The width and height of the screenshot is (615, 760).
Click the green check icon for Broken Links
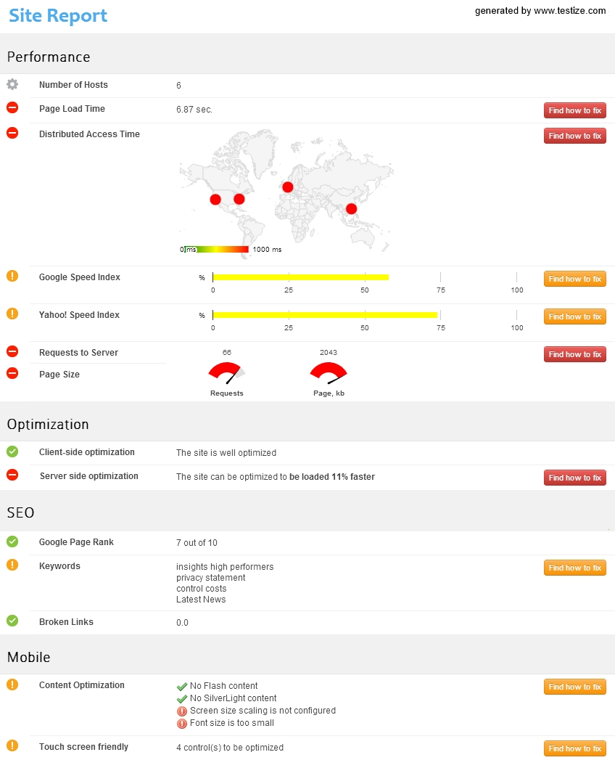(x=12, y=621)
